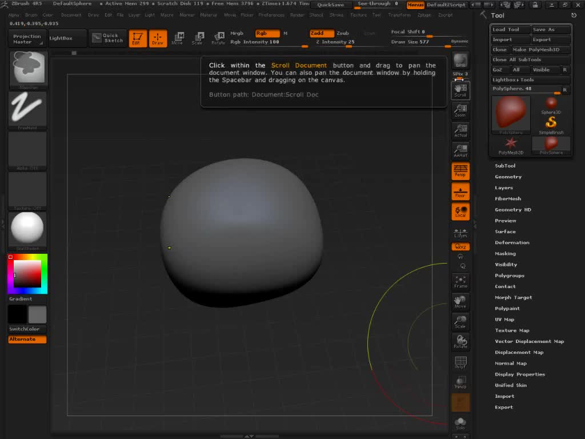This screenshot has width=585, height=439.
Task: Toggle Persp perspective distortion
Action: (x=460, y=171)
